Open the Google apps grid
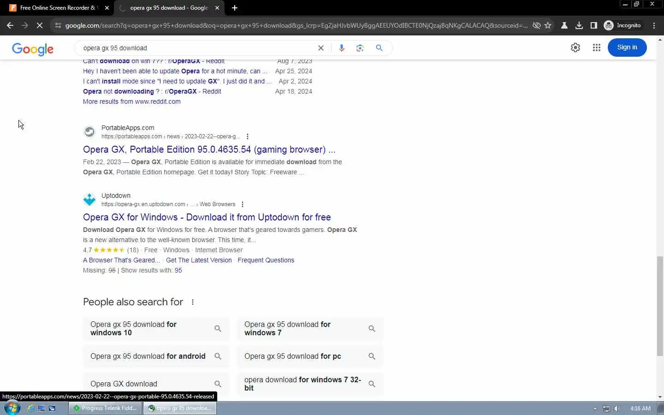 click(x=597, y=47)
